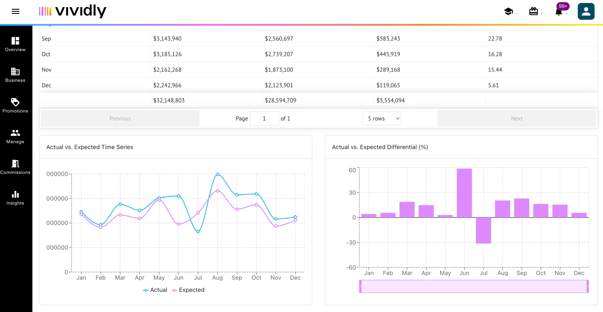Open the Insights sidebar section
This screenshot has height=312, width=603.
(16, 198)
